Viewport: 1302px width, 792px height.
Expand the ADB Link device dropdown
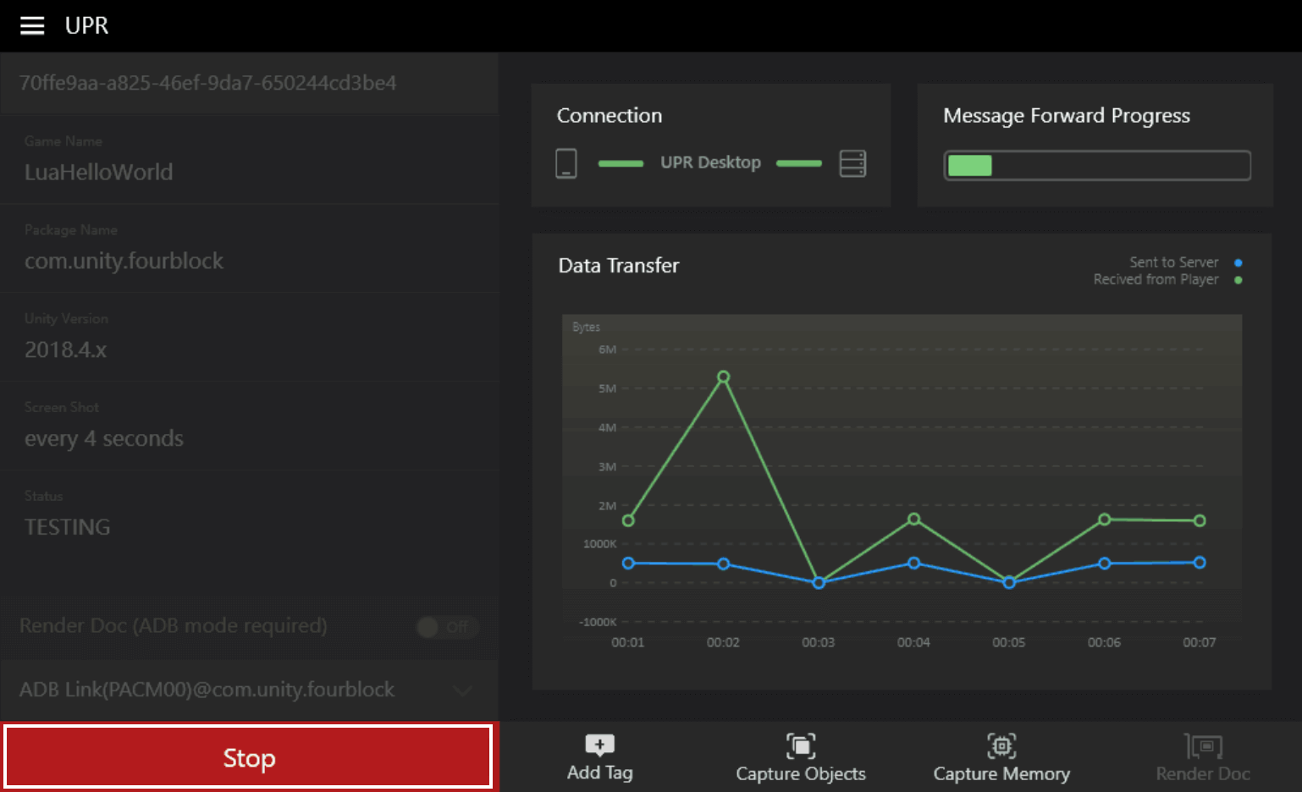(x=462, y=690)
